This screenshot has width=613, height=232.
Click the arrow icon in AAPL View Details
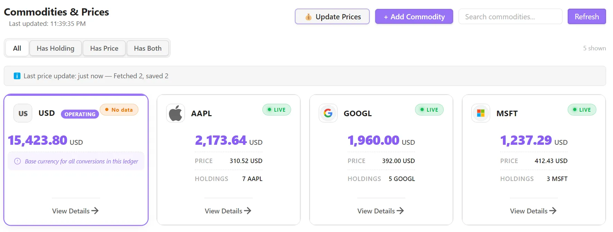pos(247,211)
